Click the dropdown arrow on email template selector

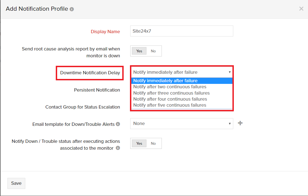point(230,124)
